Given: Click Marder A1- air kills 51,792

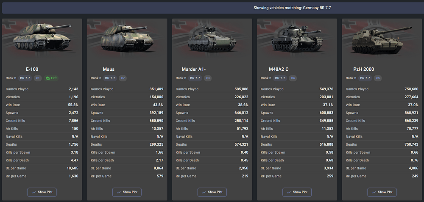Looking at the screenshot, I should tap(242, 129).
